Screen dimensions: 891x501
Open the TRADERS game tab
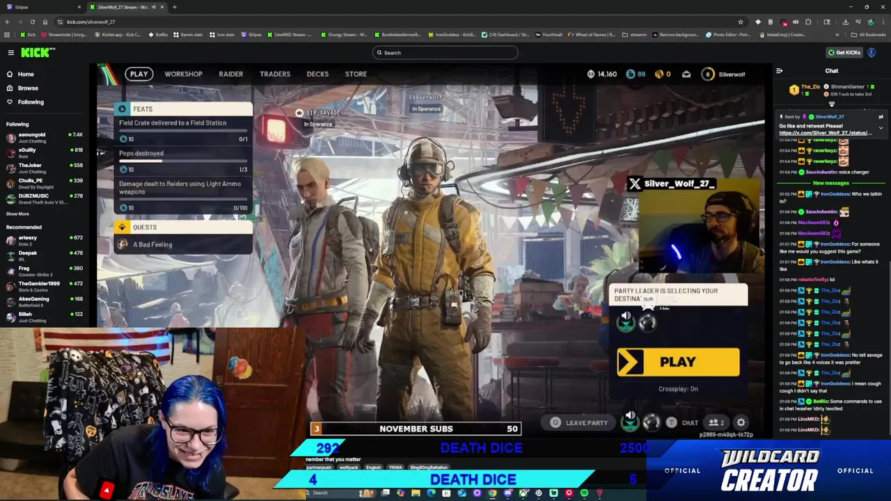pyautogui.click(x=275, y=74)
